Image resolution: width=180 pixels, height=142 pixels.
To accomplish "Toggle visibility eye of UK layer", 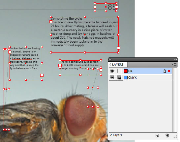I will tap(112, 71).
